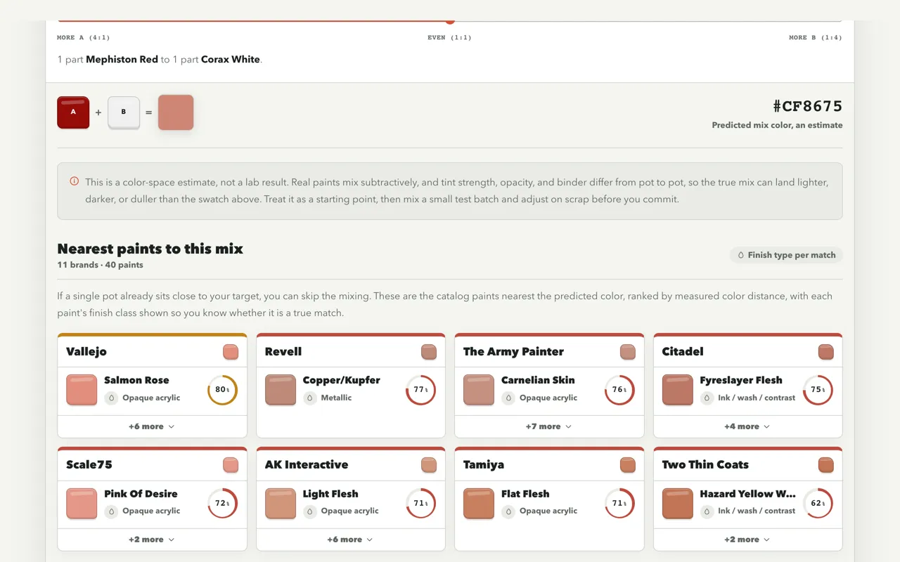Click the Vallejo brand name
900x562 pixels.
coord(86,351)
